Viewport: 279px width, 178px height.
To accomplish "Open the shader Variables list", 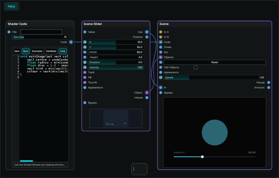I will 51,51.
